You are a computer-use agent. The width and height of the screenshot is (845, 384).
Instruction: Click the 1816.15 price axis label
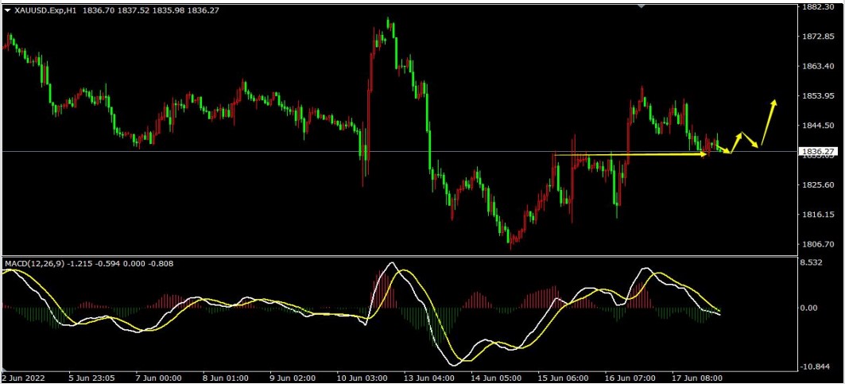pos(818,214)
